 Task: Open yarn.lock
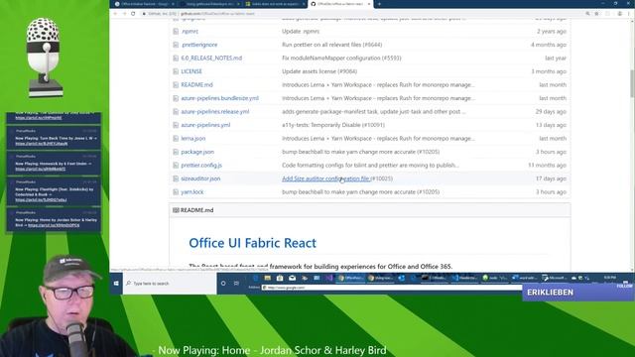(191, 191)
